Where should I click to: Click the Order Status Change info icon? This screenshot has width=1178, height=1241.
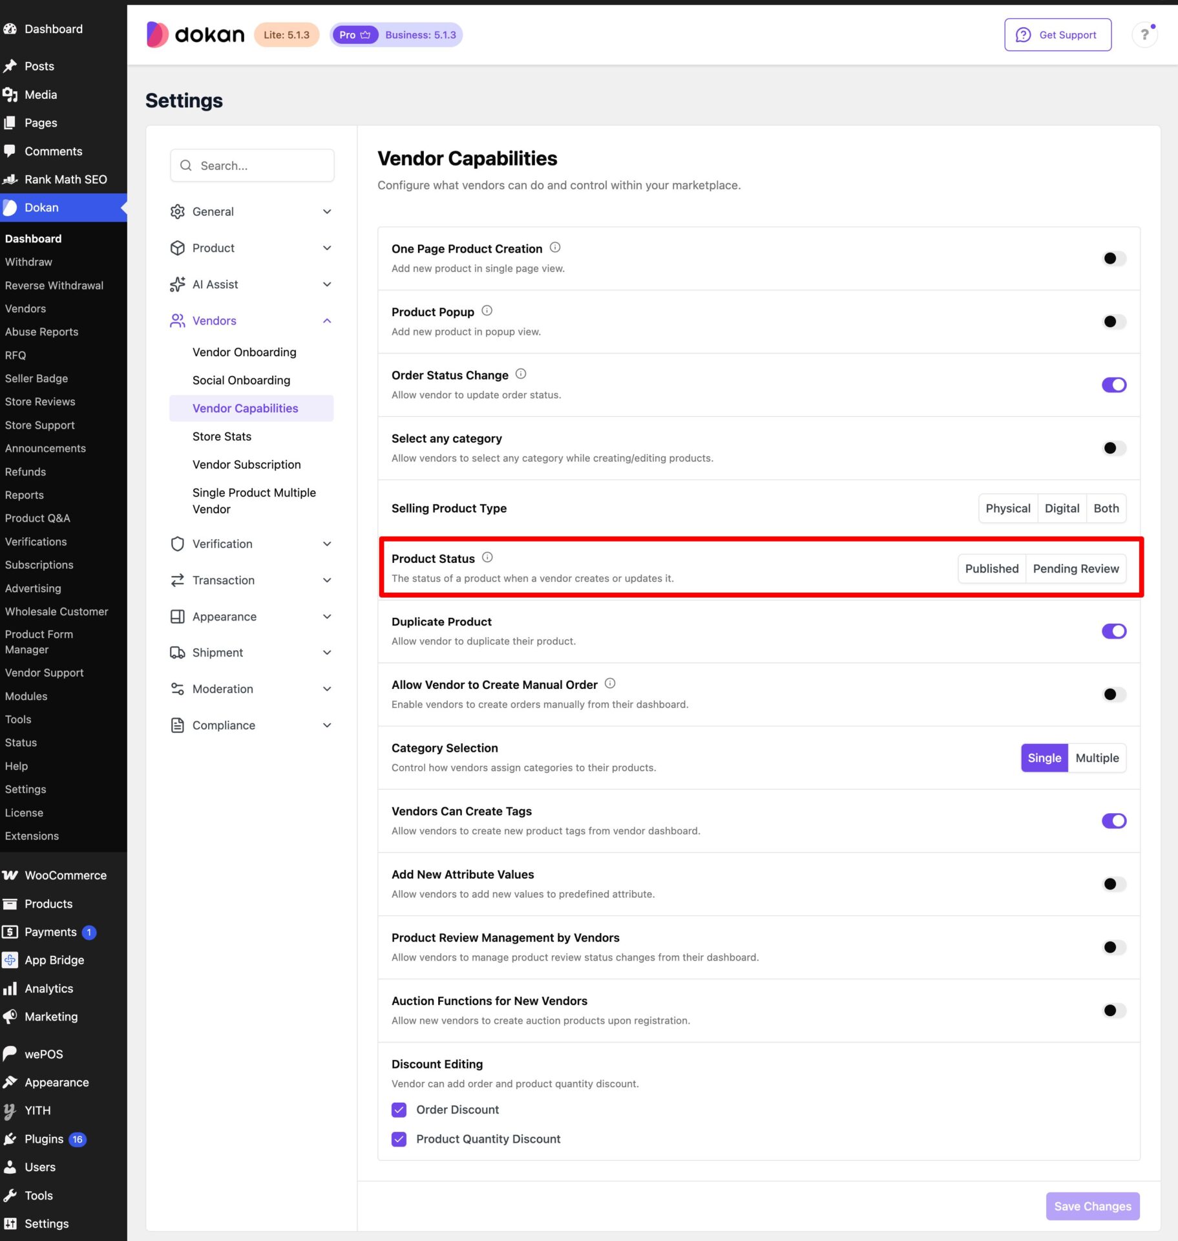point(521,374)
